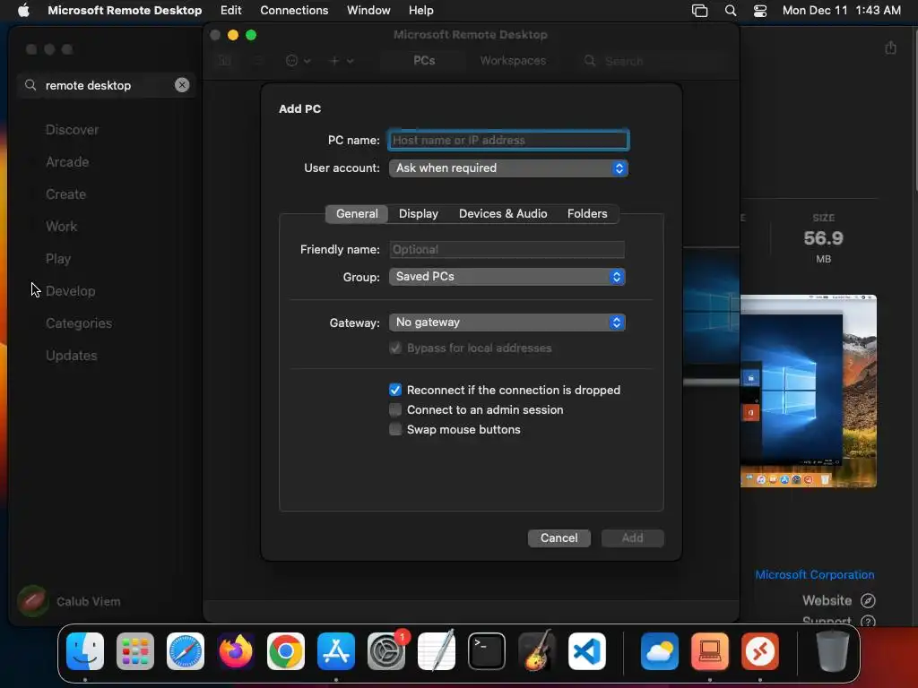This screenshot has height=688, width=918.
Task: Open the Calub Viem account profile
Action: tap(69, 601)
